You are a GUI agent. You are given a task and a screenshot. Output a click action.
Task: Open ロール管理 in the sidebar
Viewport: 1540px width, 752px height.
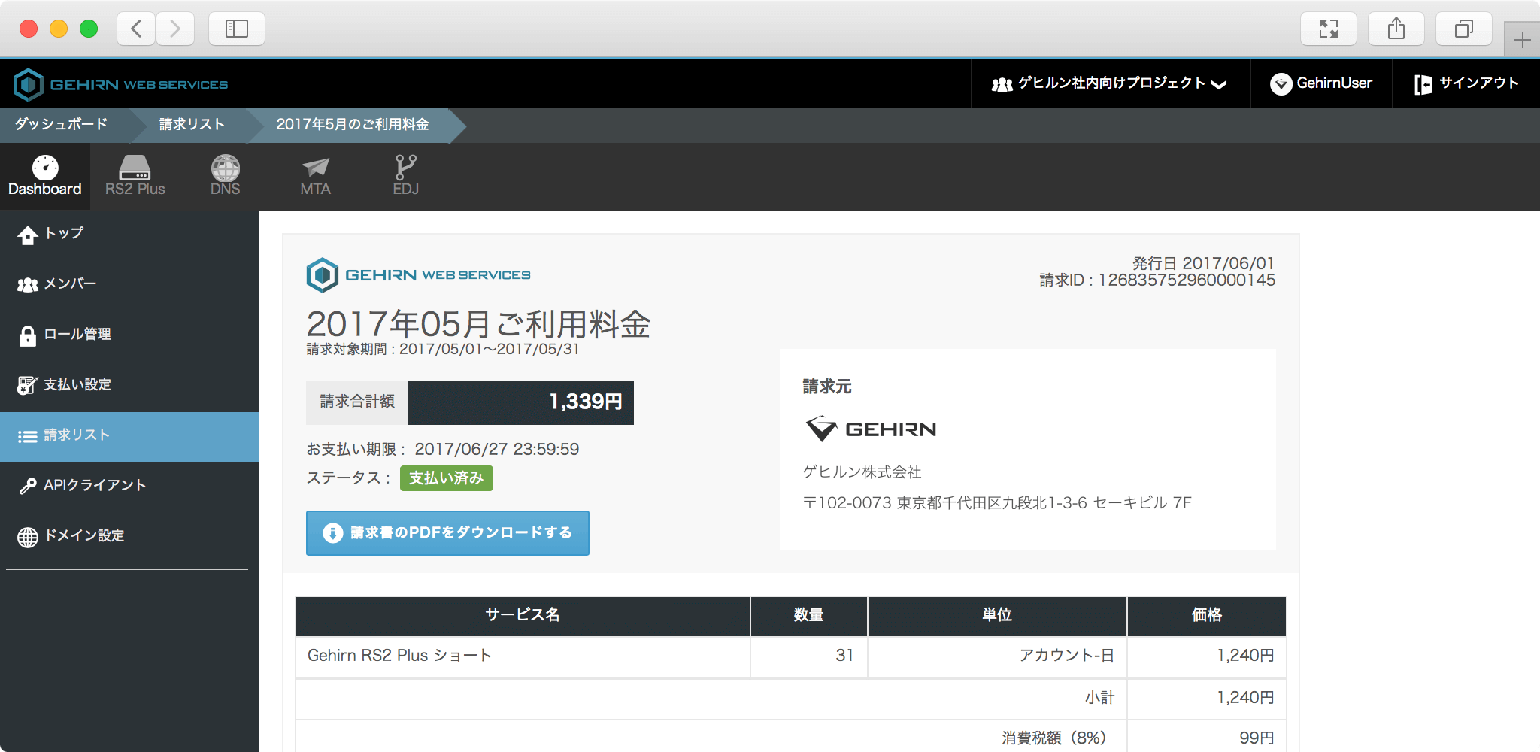(77, 335)
